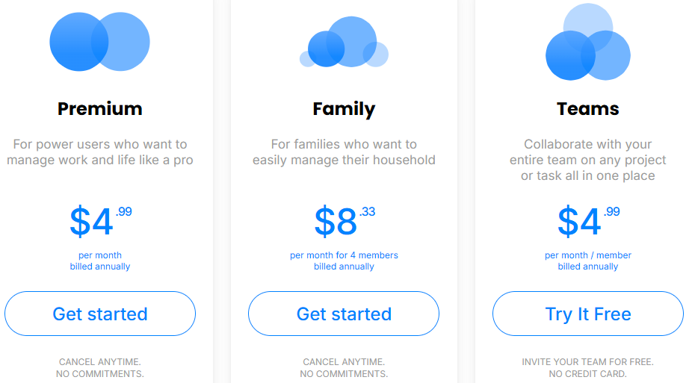Click Try It Free for Teams
Viewport: 692px width, 383px height.
588,314
